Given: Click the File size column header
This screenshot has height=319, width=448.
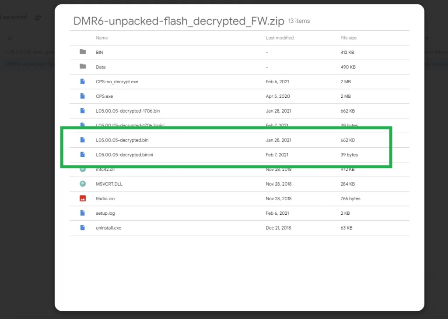Looking at the screenshot, I should pos(348,38).
